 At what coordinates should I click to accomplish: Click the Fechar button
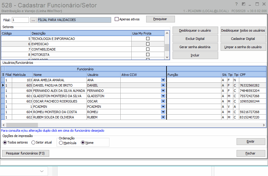[251, 153]
